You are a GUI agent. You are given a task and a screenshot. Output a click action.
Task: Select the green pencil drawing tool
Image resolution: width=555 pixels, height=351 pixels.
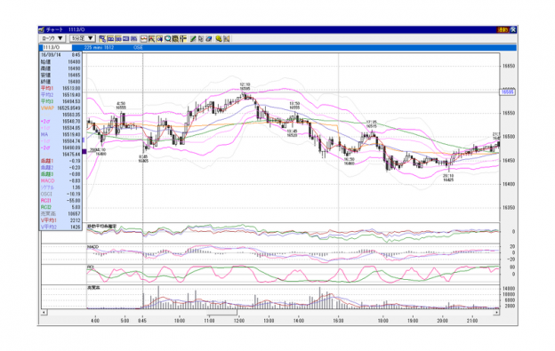(193, 38)
